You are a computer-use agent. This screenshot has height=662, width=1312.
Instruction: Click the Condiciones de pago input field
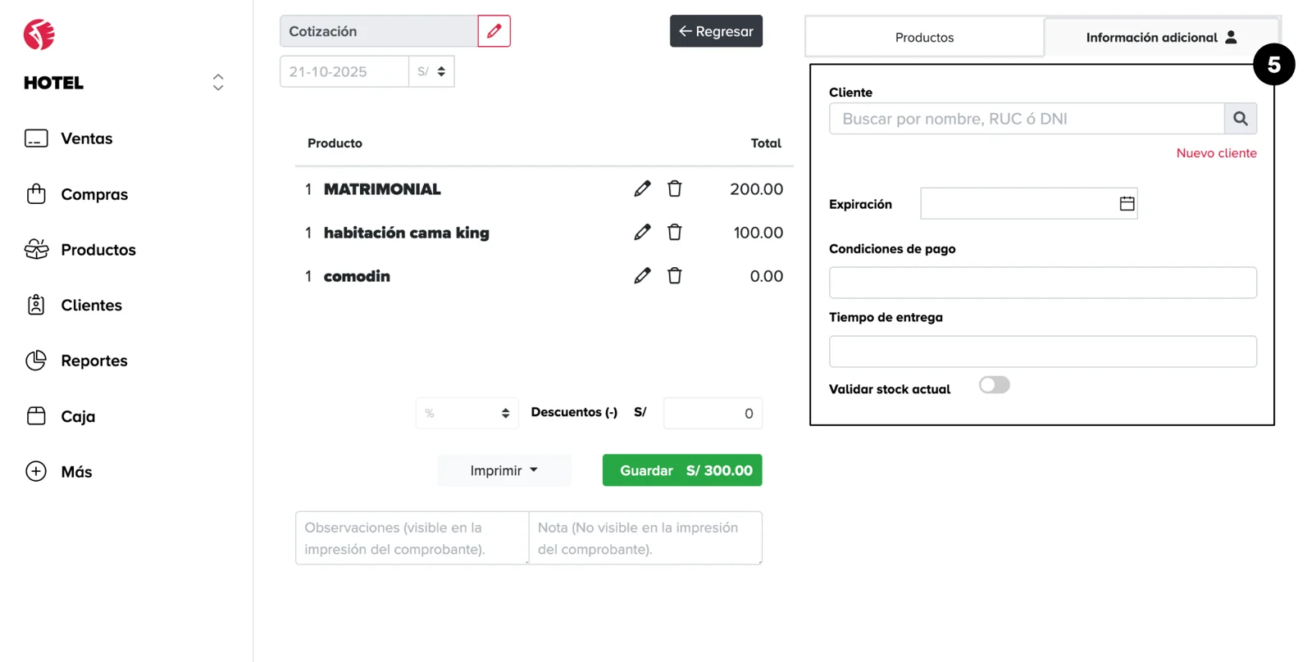(x=1042, y=283)
